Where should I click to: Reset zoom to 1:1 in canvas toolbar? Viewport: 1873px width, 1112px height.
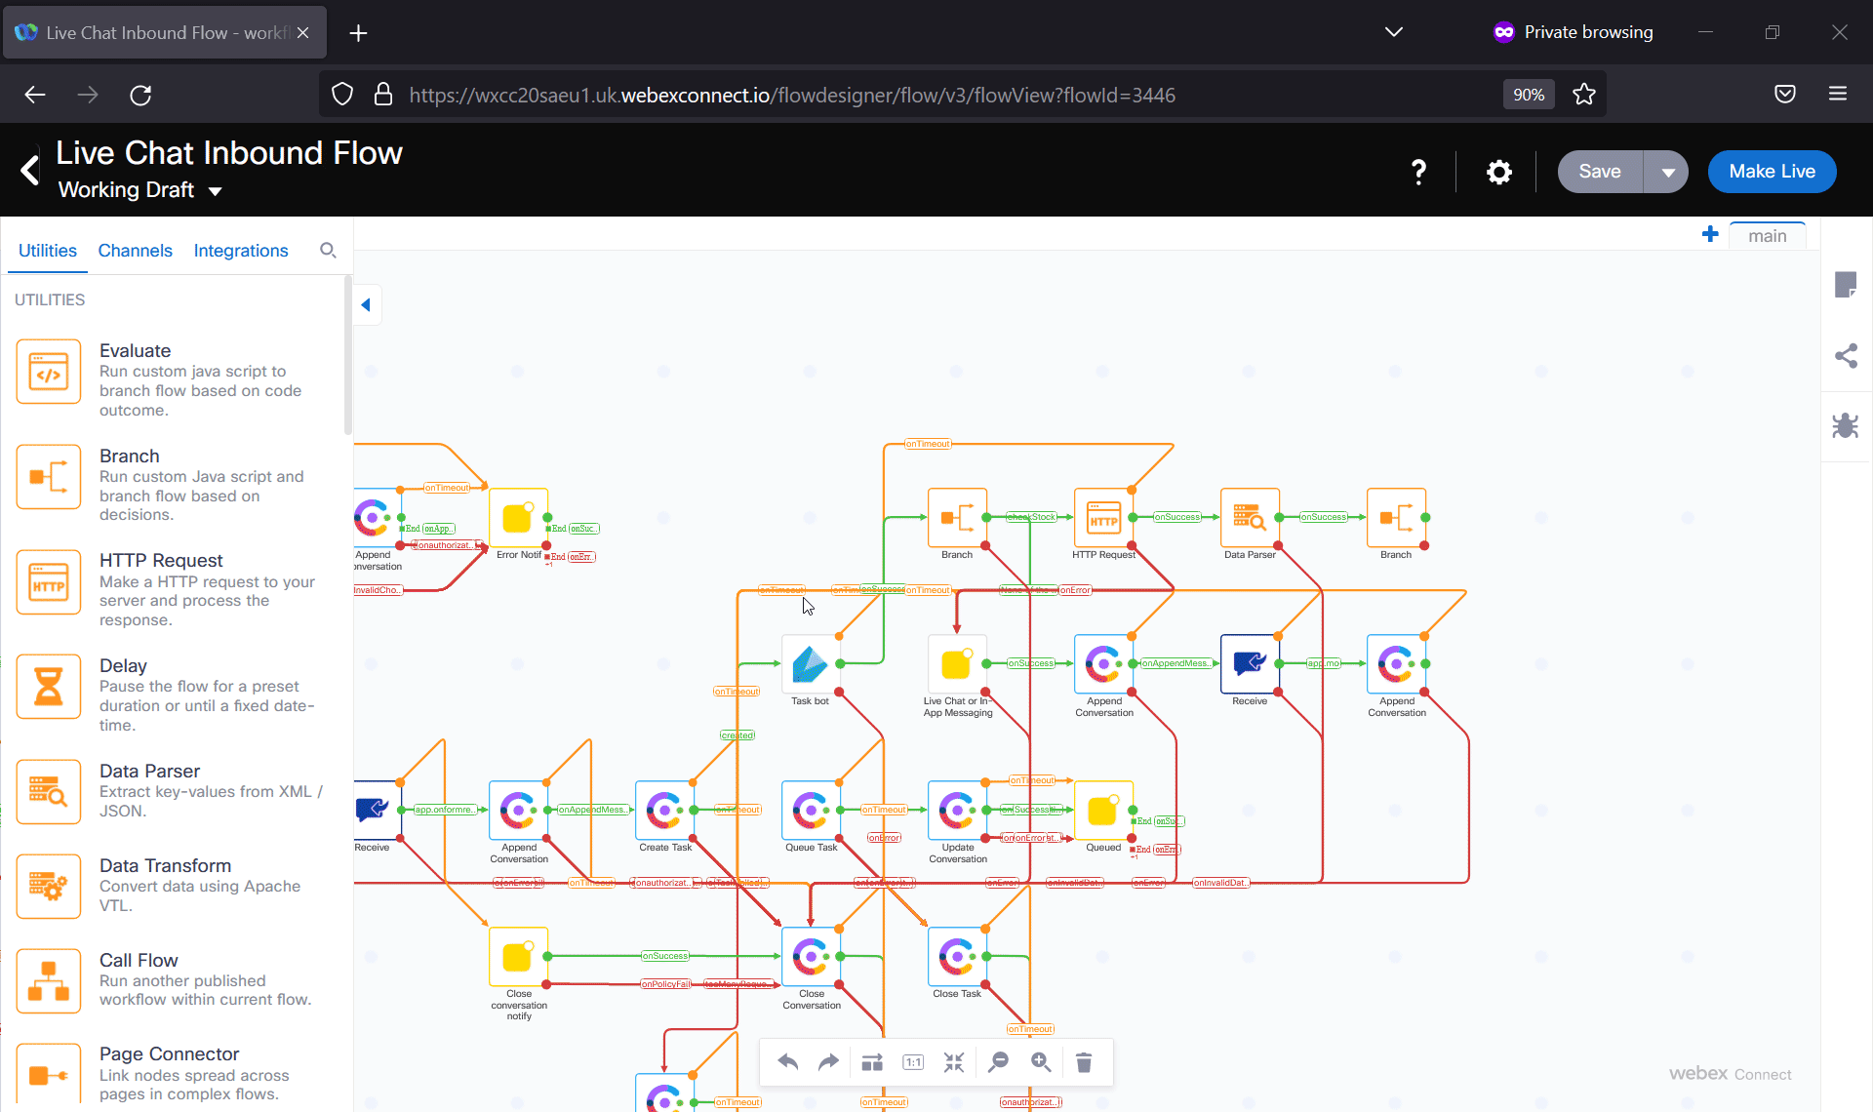click(913, 1062)
